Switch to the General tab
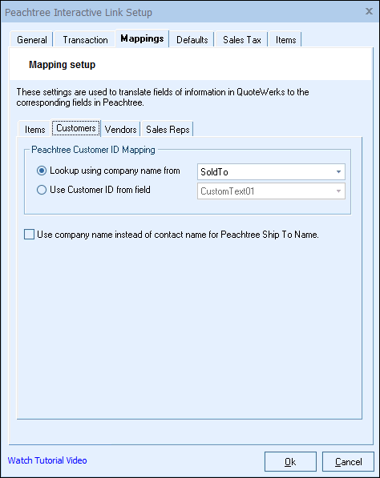The image size is (380, 478). click(x=32, y=39)
